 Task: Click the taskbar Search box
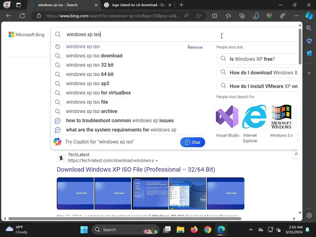click(x=125, y=230)
